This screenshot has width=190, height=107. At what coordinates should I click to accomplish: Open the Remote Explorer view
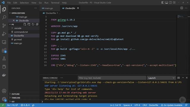click(4, 42)
